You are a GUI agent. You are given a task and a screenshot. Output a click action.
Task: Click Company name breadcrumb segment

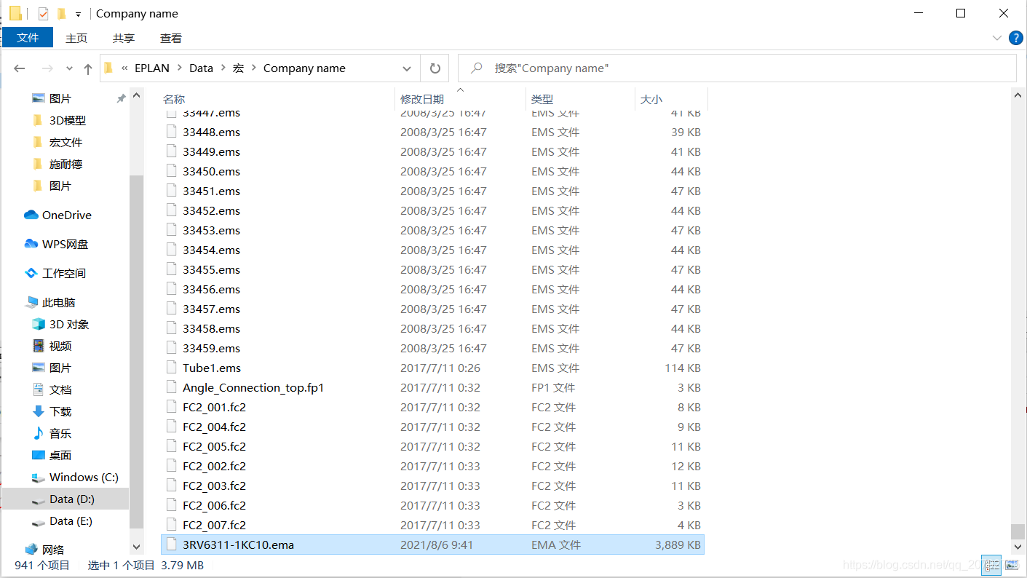304,68
